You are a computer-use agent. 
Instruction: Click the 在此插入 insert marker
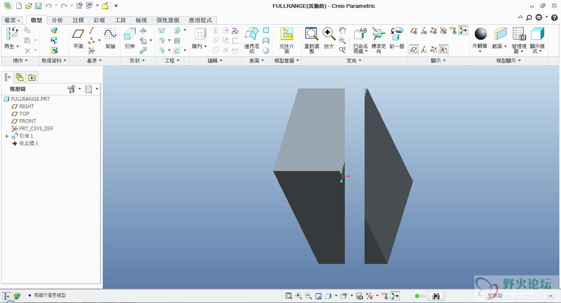(25, 143)
